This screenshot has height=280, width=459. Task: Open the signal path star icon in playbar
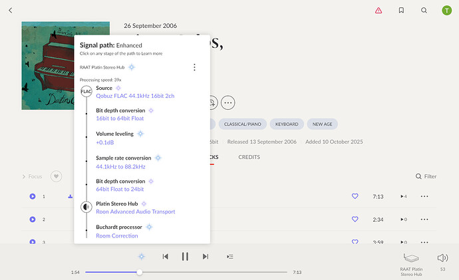tap(141, 256)
